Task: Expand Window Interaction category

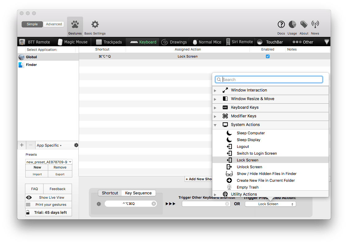Action: point(215,91)
